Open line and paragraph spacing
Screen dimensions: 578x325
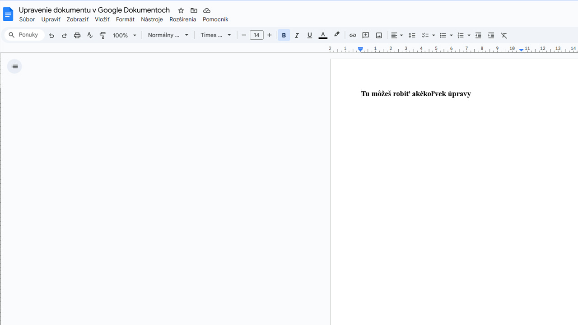pyautogui.click(x=412, y=35)
